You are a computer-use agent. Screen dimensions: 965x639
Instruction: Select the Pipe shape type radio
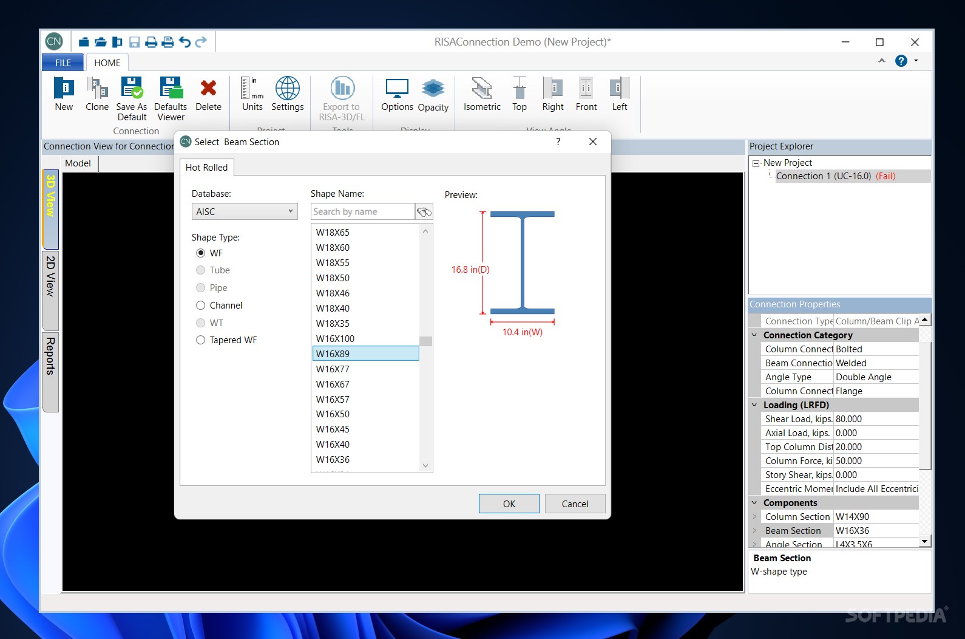pos(200,287)
